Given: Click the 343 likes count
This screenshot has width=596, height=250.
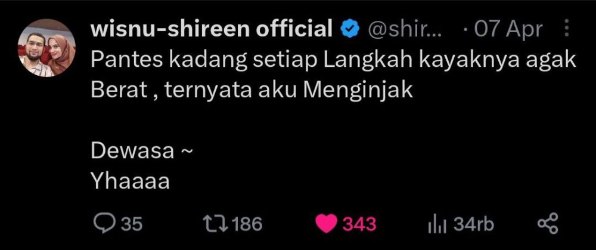Looking at the screenshot, I should click(359, 224).
